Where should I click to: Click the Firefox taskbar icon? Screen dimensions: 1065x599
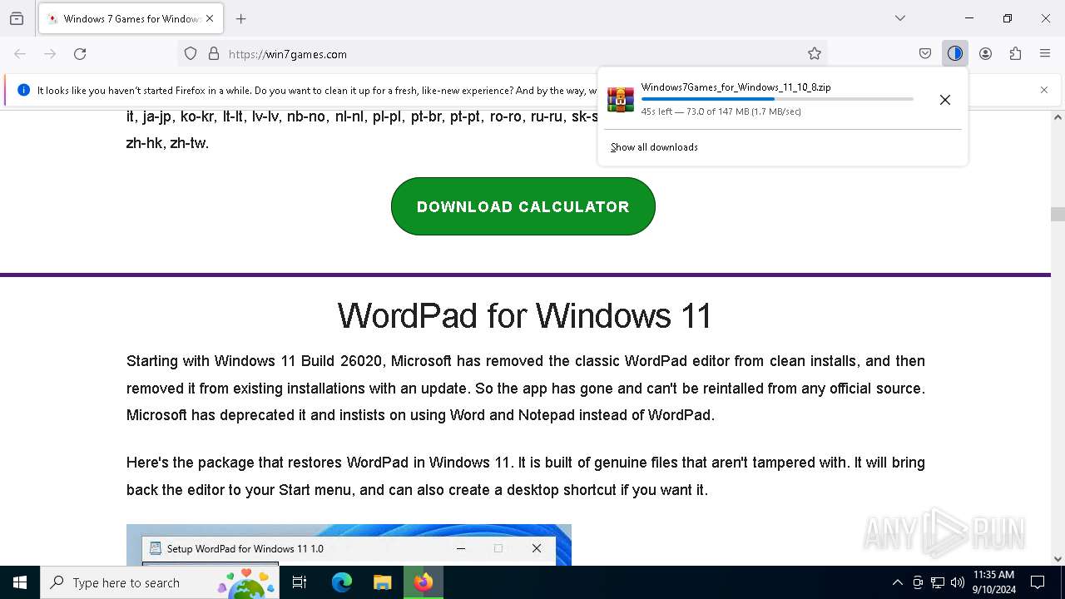click(424, 582)
